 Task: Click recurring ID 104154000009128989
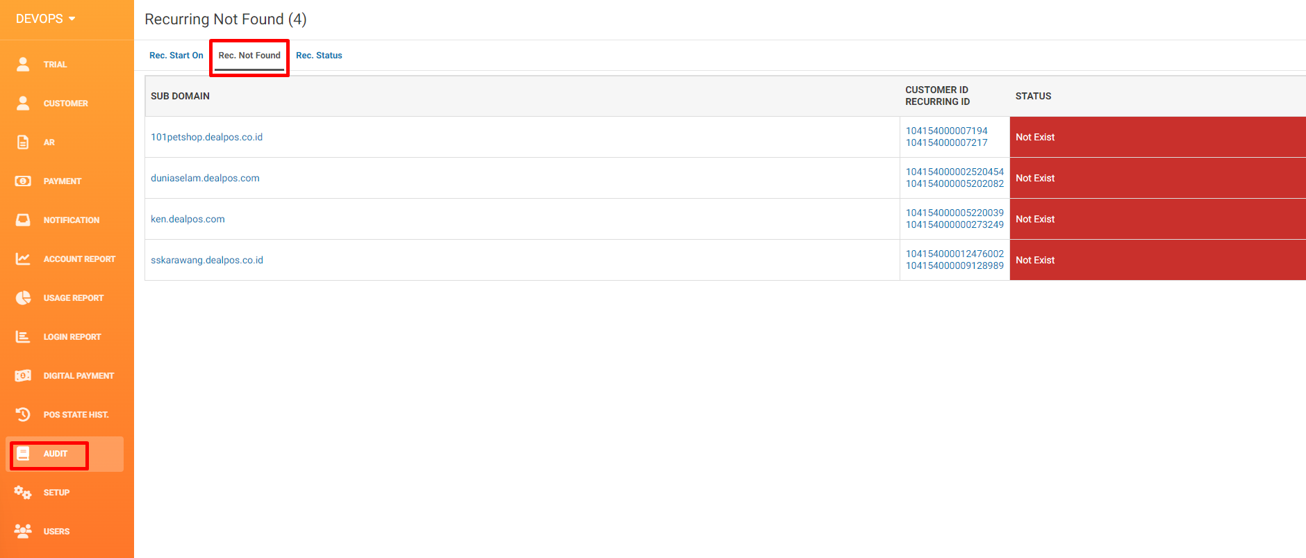click(x=954, y=265)
